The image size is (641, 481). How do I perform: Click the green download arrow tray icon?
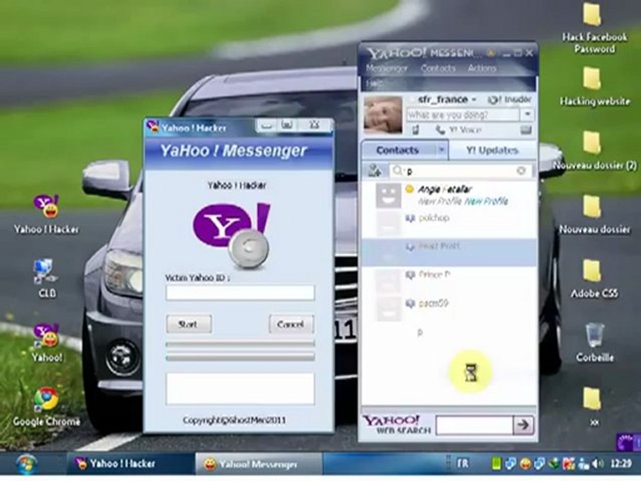point(554,464)
